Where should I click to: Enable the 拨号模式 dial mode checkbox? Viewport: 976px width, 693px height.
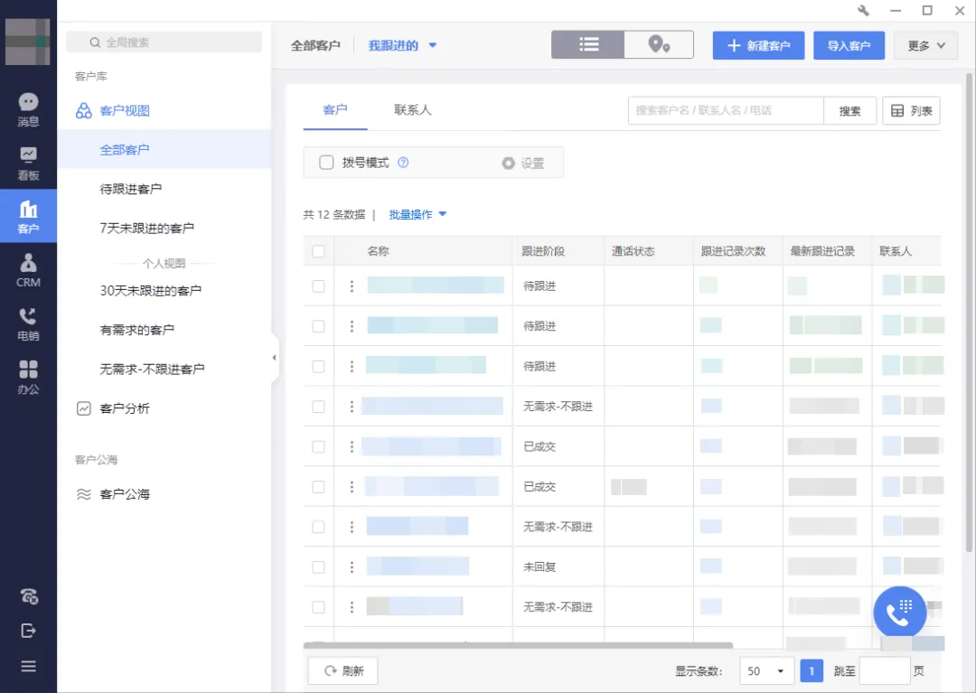pos(328,163)
